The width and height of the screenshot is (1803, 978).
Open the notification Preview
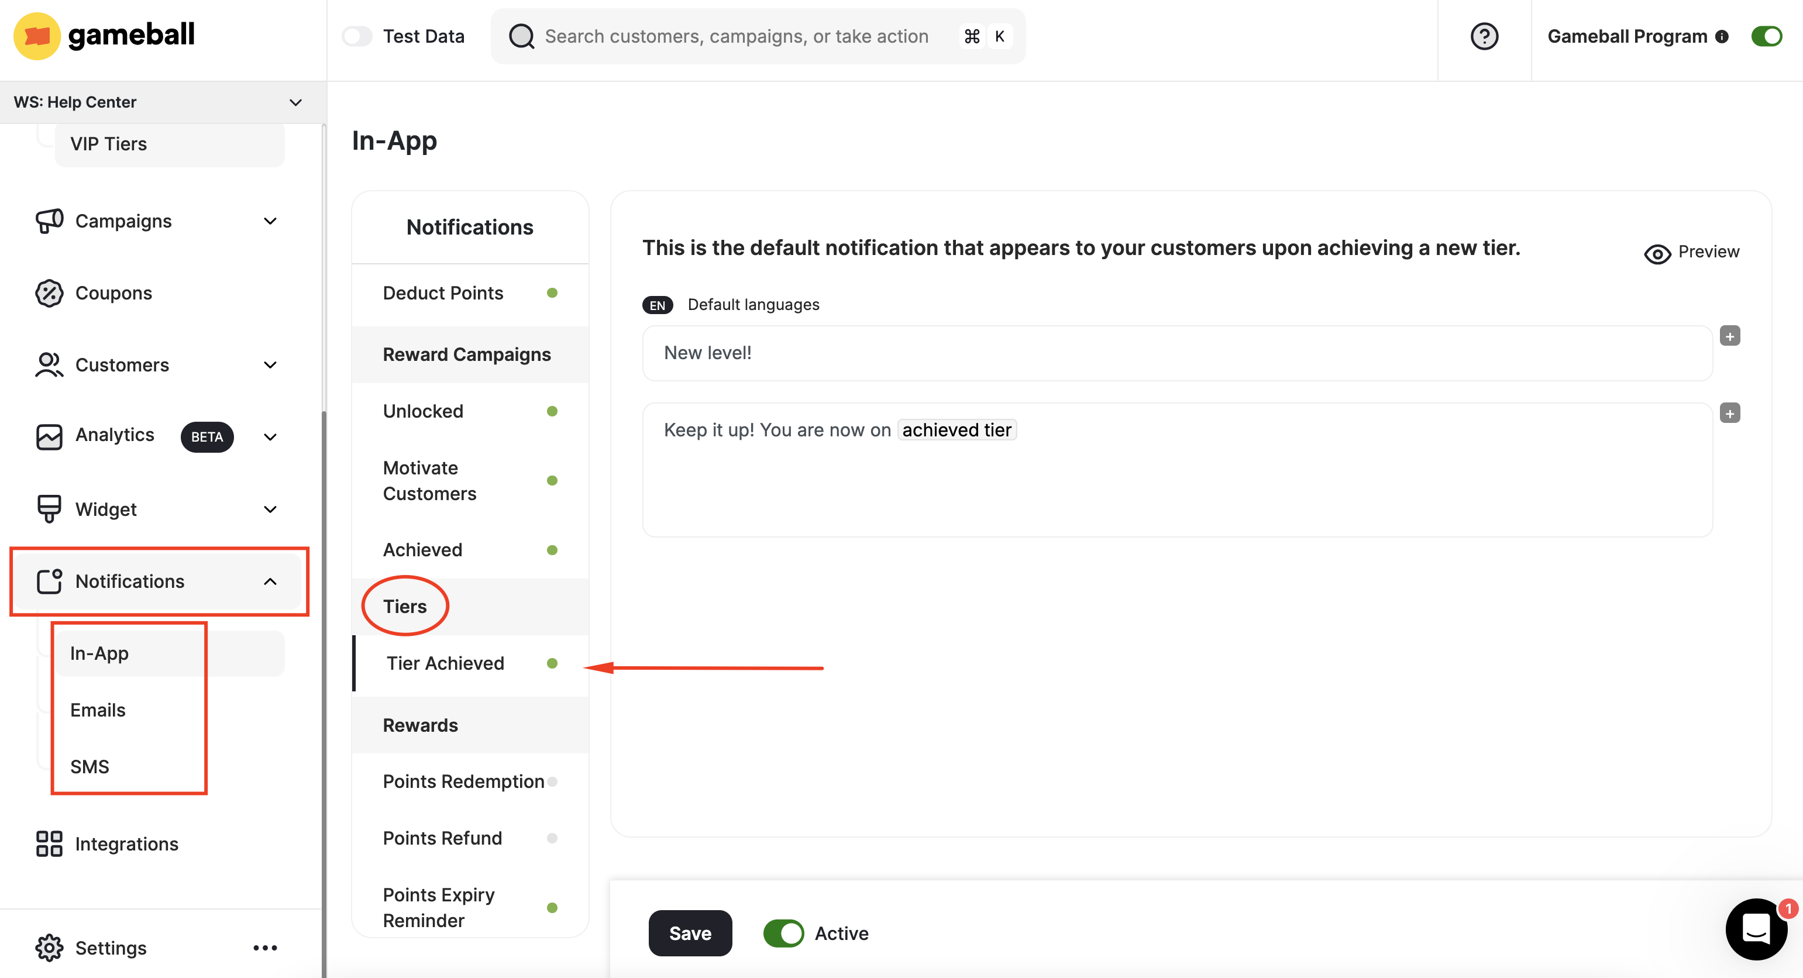coord(1692,252)
